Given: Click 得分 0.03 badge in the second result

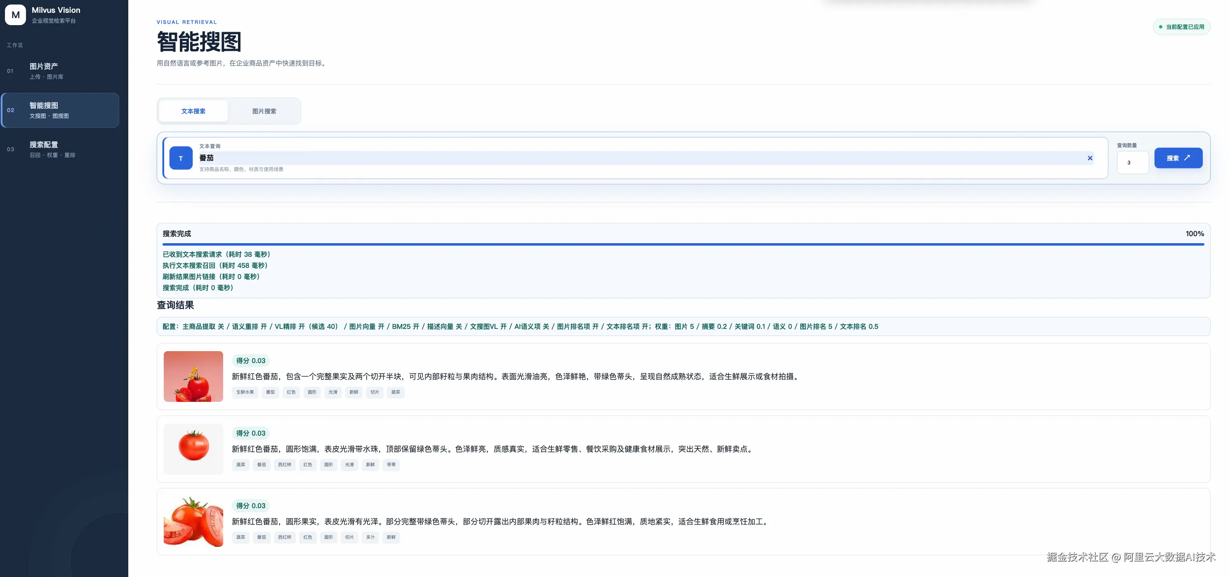Looking at the screenshot, I should (251, 433).
